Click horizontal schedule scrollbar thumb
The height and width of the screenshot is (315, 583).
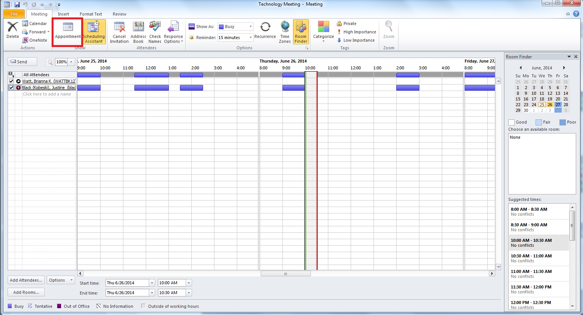click(285, 274)
